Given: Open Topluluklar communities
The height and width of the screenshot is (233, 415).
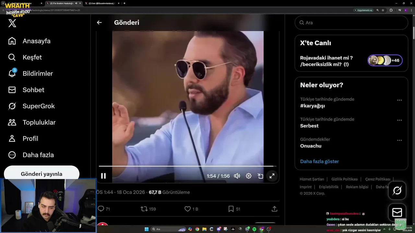Looking at the screenshot, I should pyautogui.click(x=32, y=122).
